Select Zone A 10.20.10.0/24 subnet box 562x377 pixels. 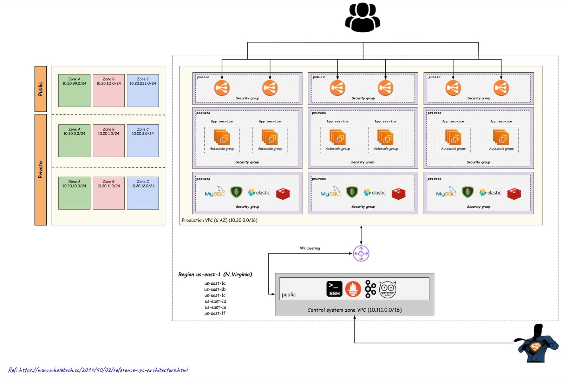point(74,193)
